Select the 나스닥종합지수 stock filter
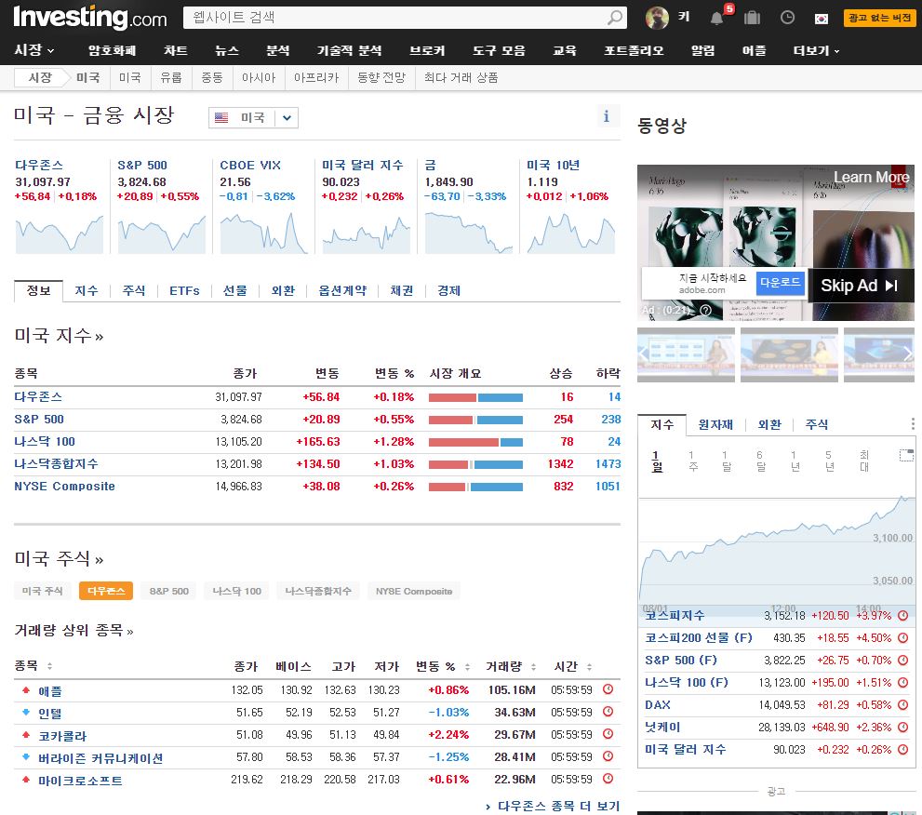 [318, 591]
